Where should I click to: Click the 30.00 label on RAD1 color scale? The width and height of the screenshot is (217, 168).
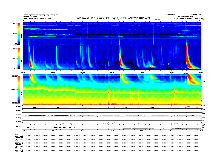(x=15, y=58)
